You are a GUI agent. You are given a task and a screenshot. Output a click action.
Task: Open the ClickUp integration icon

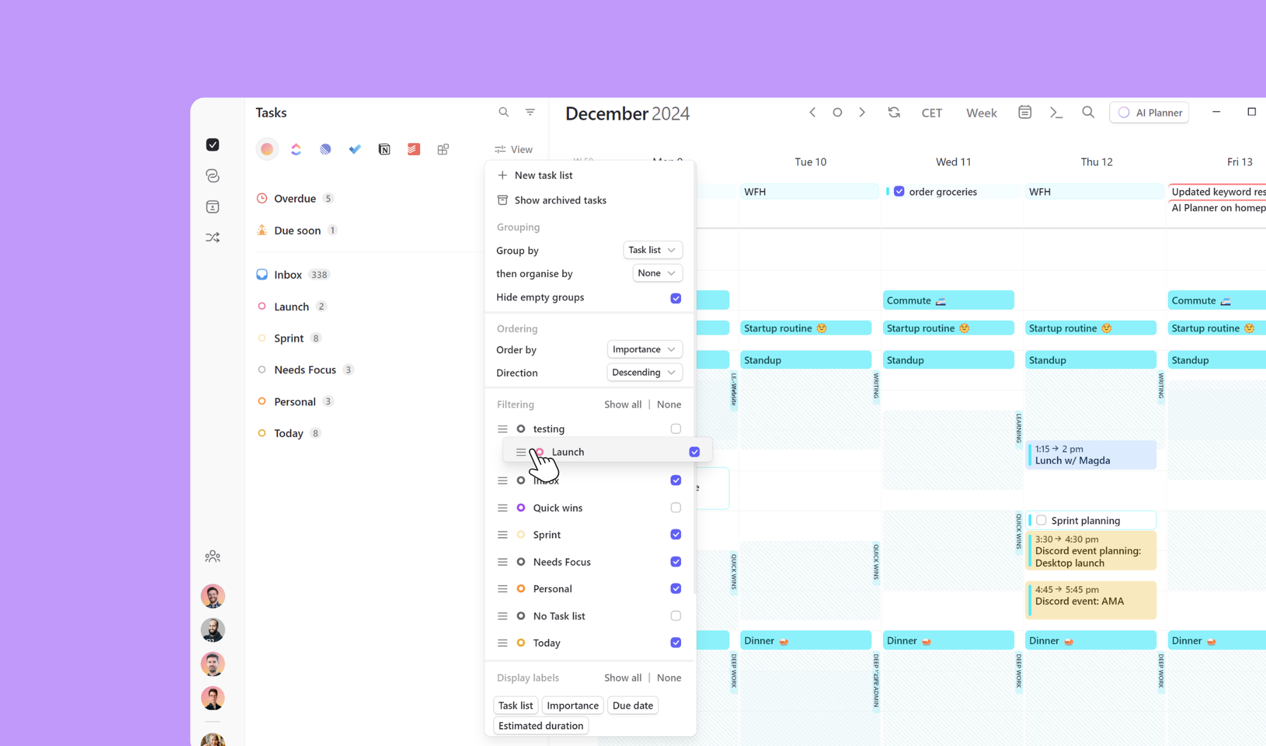point(296,149)
